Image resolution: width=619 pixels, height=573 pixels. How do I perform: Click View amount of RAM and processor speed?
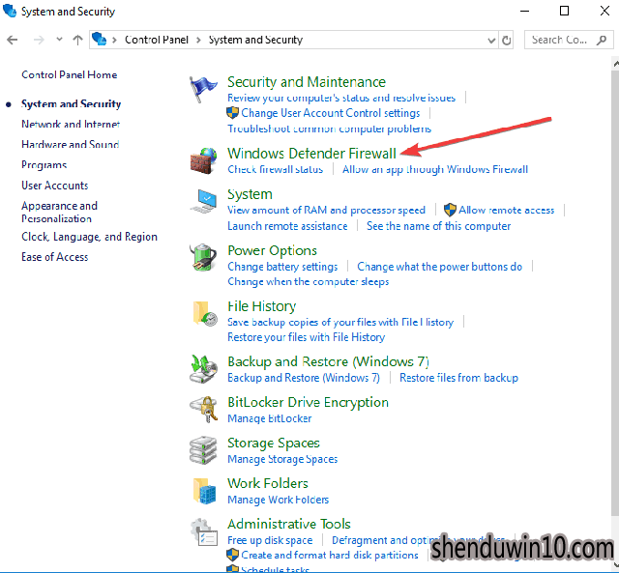(326, 211)
